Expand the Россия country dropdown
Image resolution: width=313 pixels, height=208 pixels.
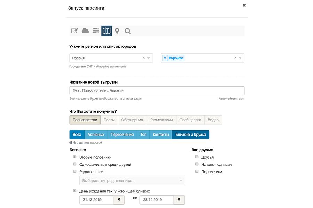tap(149, 58)
